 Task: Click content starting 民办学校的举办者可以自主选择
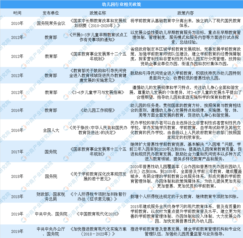pos(185,130)
